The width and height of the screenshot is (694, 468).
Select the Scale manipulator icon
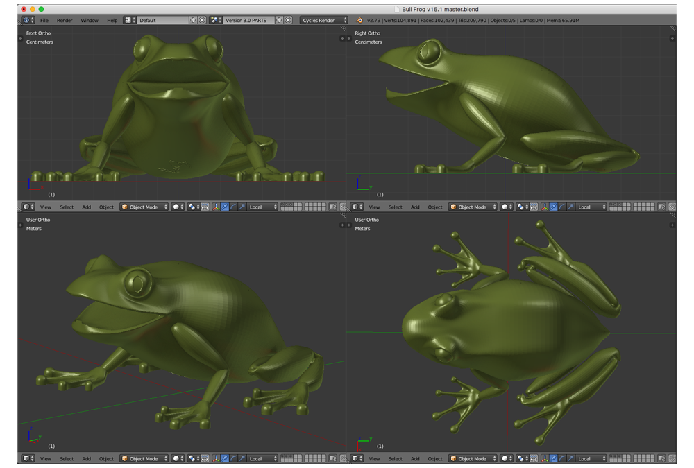pyautogui.click(x=242, y=207)
